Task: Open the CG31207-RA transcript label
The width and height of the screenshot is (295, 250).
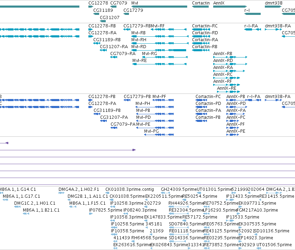Action: point(114,47)
